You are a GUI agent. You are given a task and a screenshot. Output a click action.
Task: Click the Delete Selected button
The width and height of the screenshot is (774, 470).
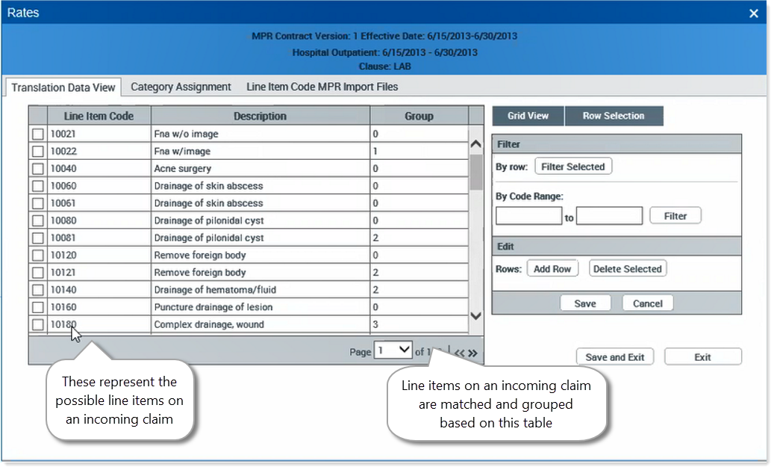click(628, 269)
